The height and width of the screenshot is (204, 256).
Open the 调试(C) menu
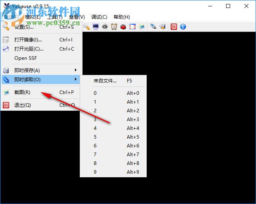pos(99,17)
